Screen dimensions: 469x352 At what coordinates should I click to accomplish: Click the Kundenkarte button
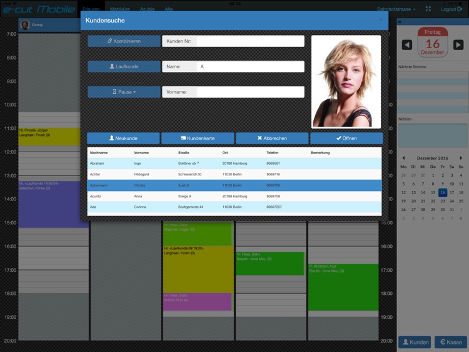coord(198,138)
